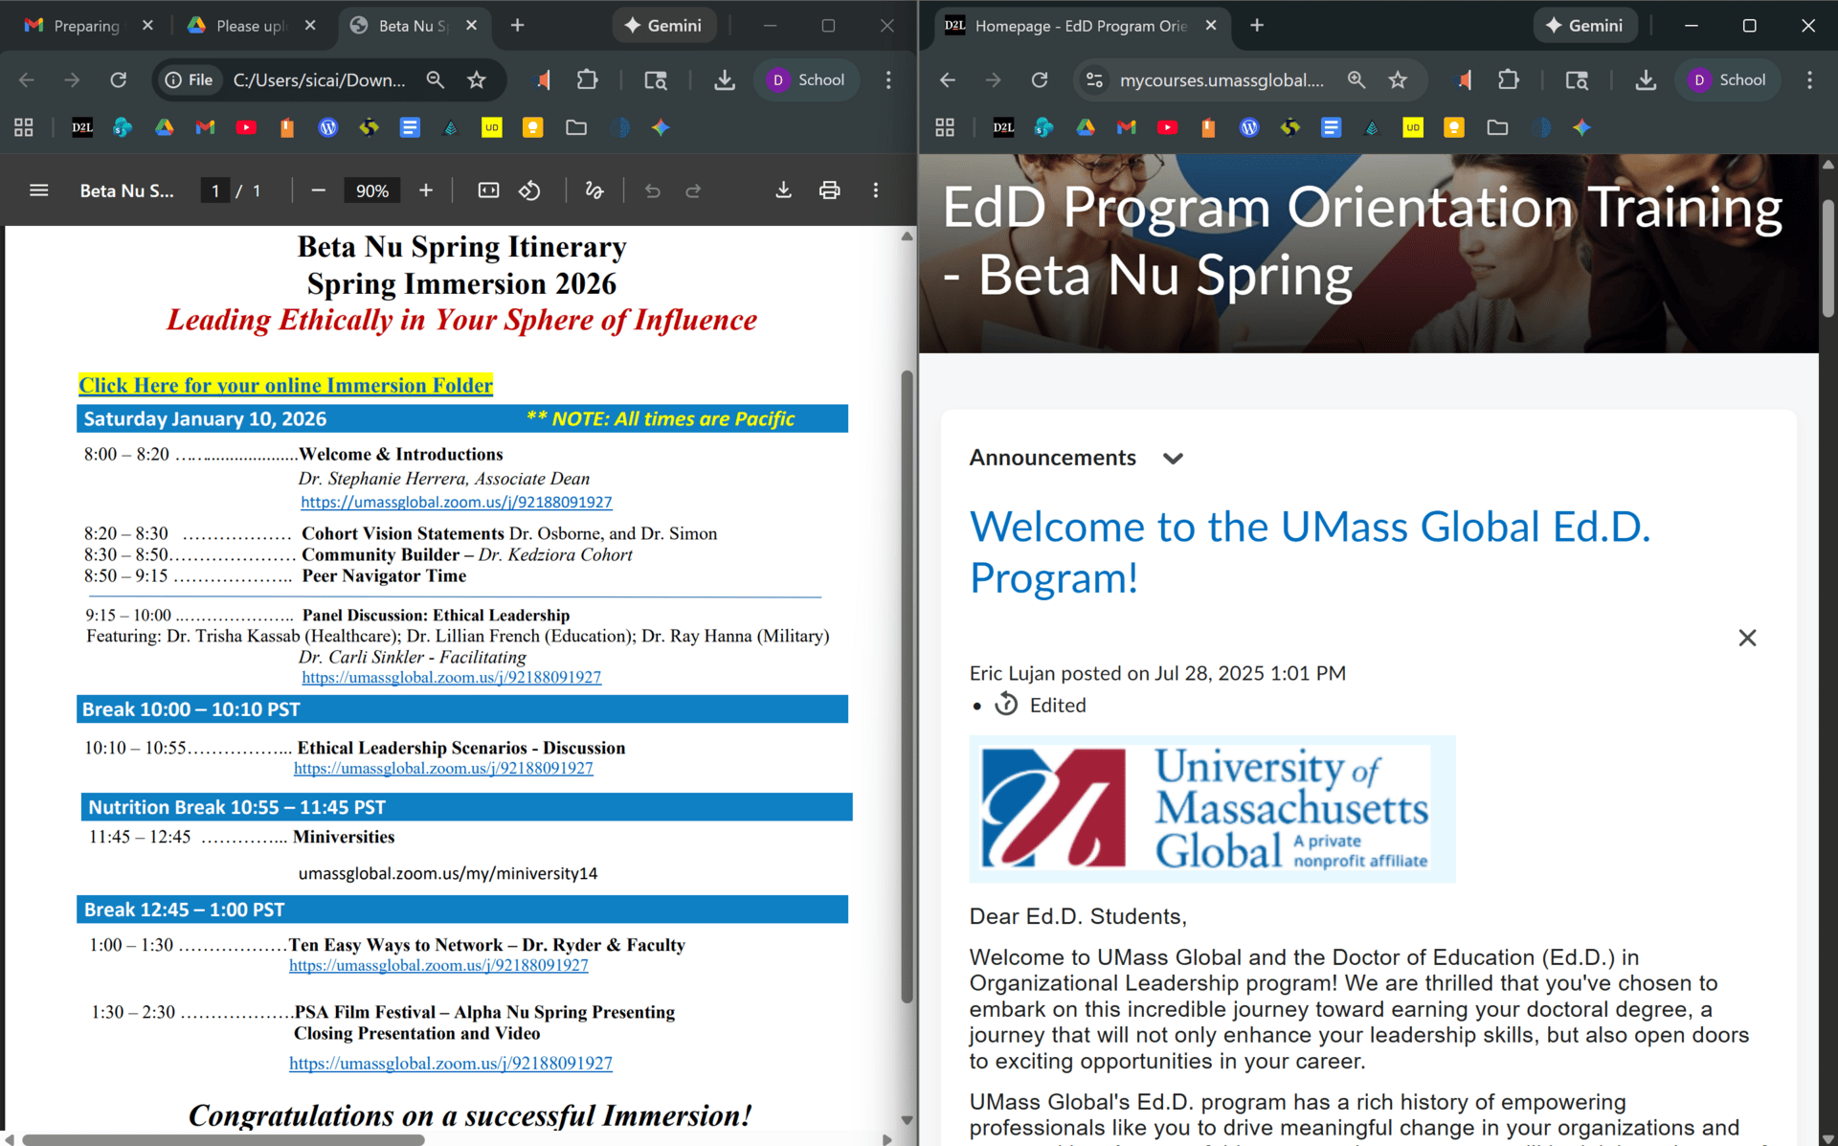Open the online Immersion Folder link
The image size is (1838, 1146).
click(x=285, y=385)
